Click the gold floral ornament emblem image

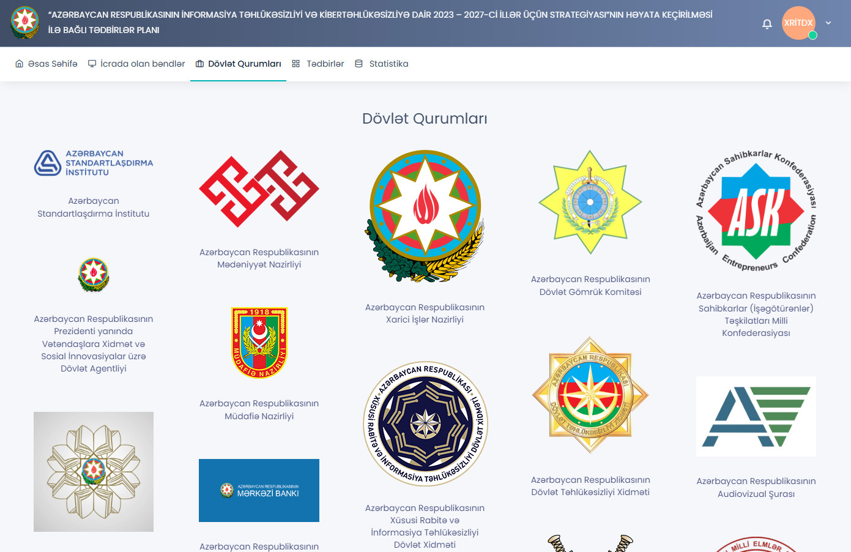click(94, 472)
